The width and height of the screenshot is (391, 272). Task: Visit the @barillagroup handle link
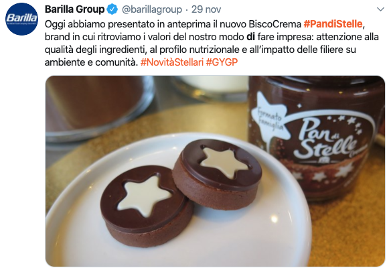pos(152,9)
